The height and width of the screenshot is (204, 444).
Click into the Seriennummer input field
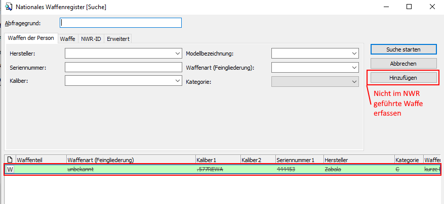point(123,67)
